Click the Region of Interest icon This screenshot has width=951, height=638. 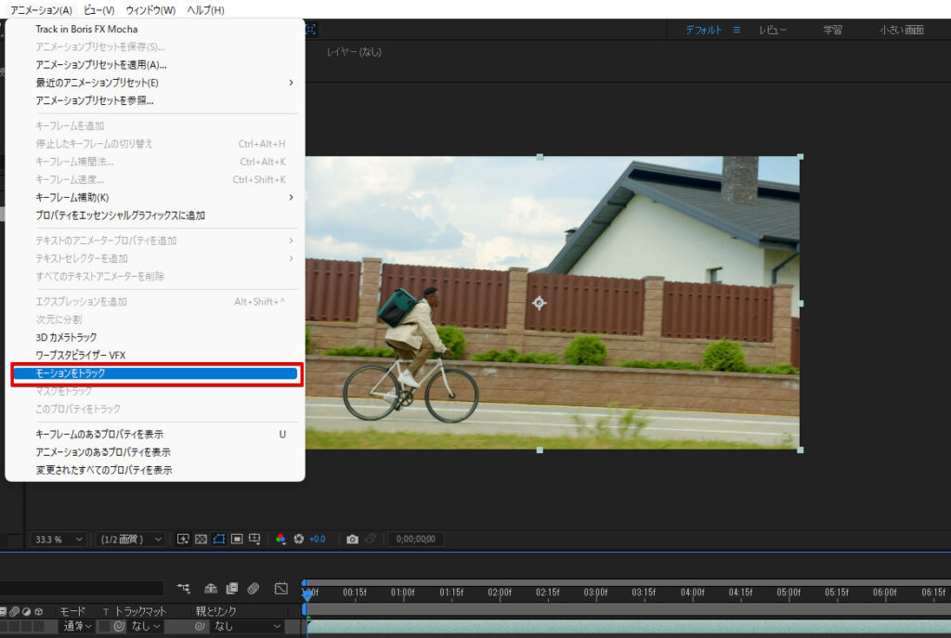pos(237,539)
